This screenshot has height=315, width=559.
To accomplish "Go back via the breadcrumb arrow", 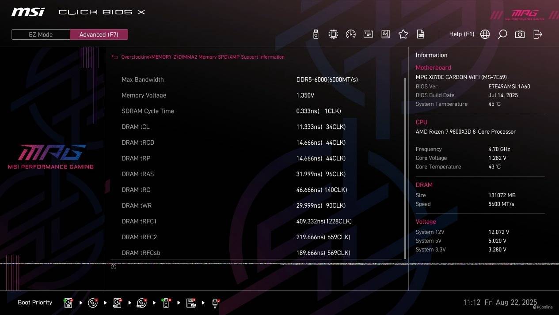I will (115, 57).
